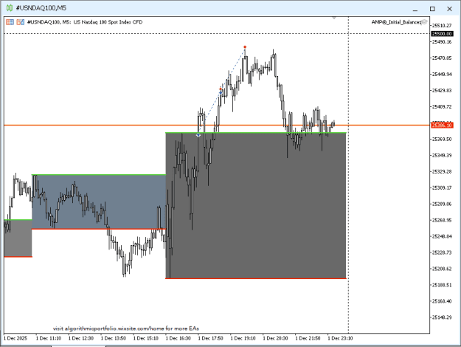Click price scale value 25168.40
This screenshot has width=461, height=347.
pyautogui.click(x=442, y=300)
